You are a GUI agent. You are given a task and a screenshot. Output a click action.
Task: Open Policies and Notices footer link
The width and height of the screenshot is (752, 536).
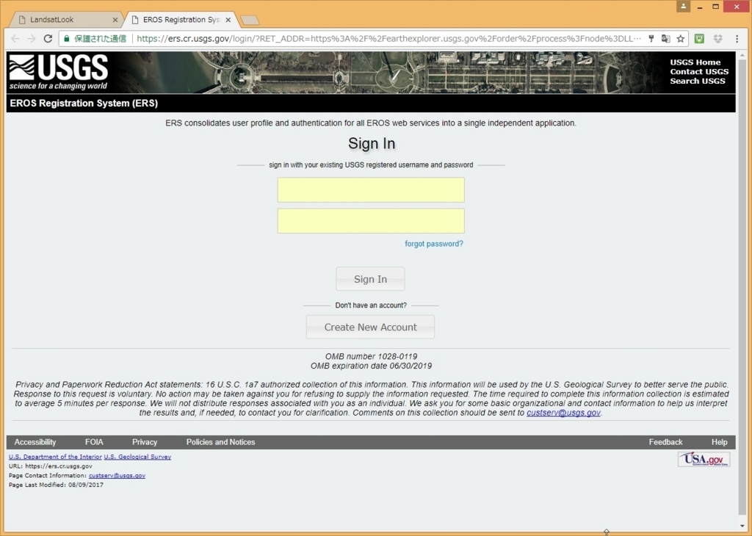tap(220, 442)
